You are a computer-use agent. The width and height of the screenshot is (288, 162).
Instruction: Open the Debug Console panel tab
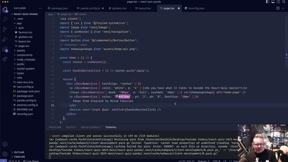(90, 127)
